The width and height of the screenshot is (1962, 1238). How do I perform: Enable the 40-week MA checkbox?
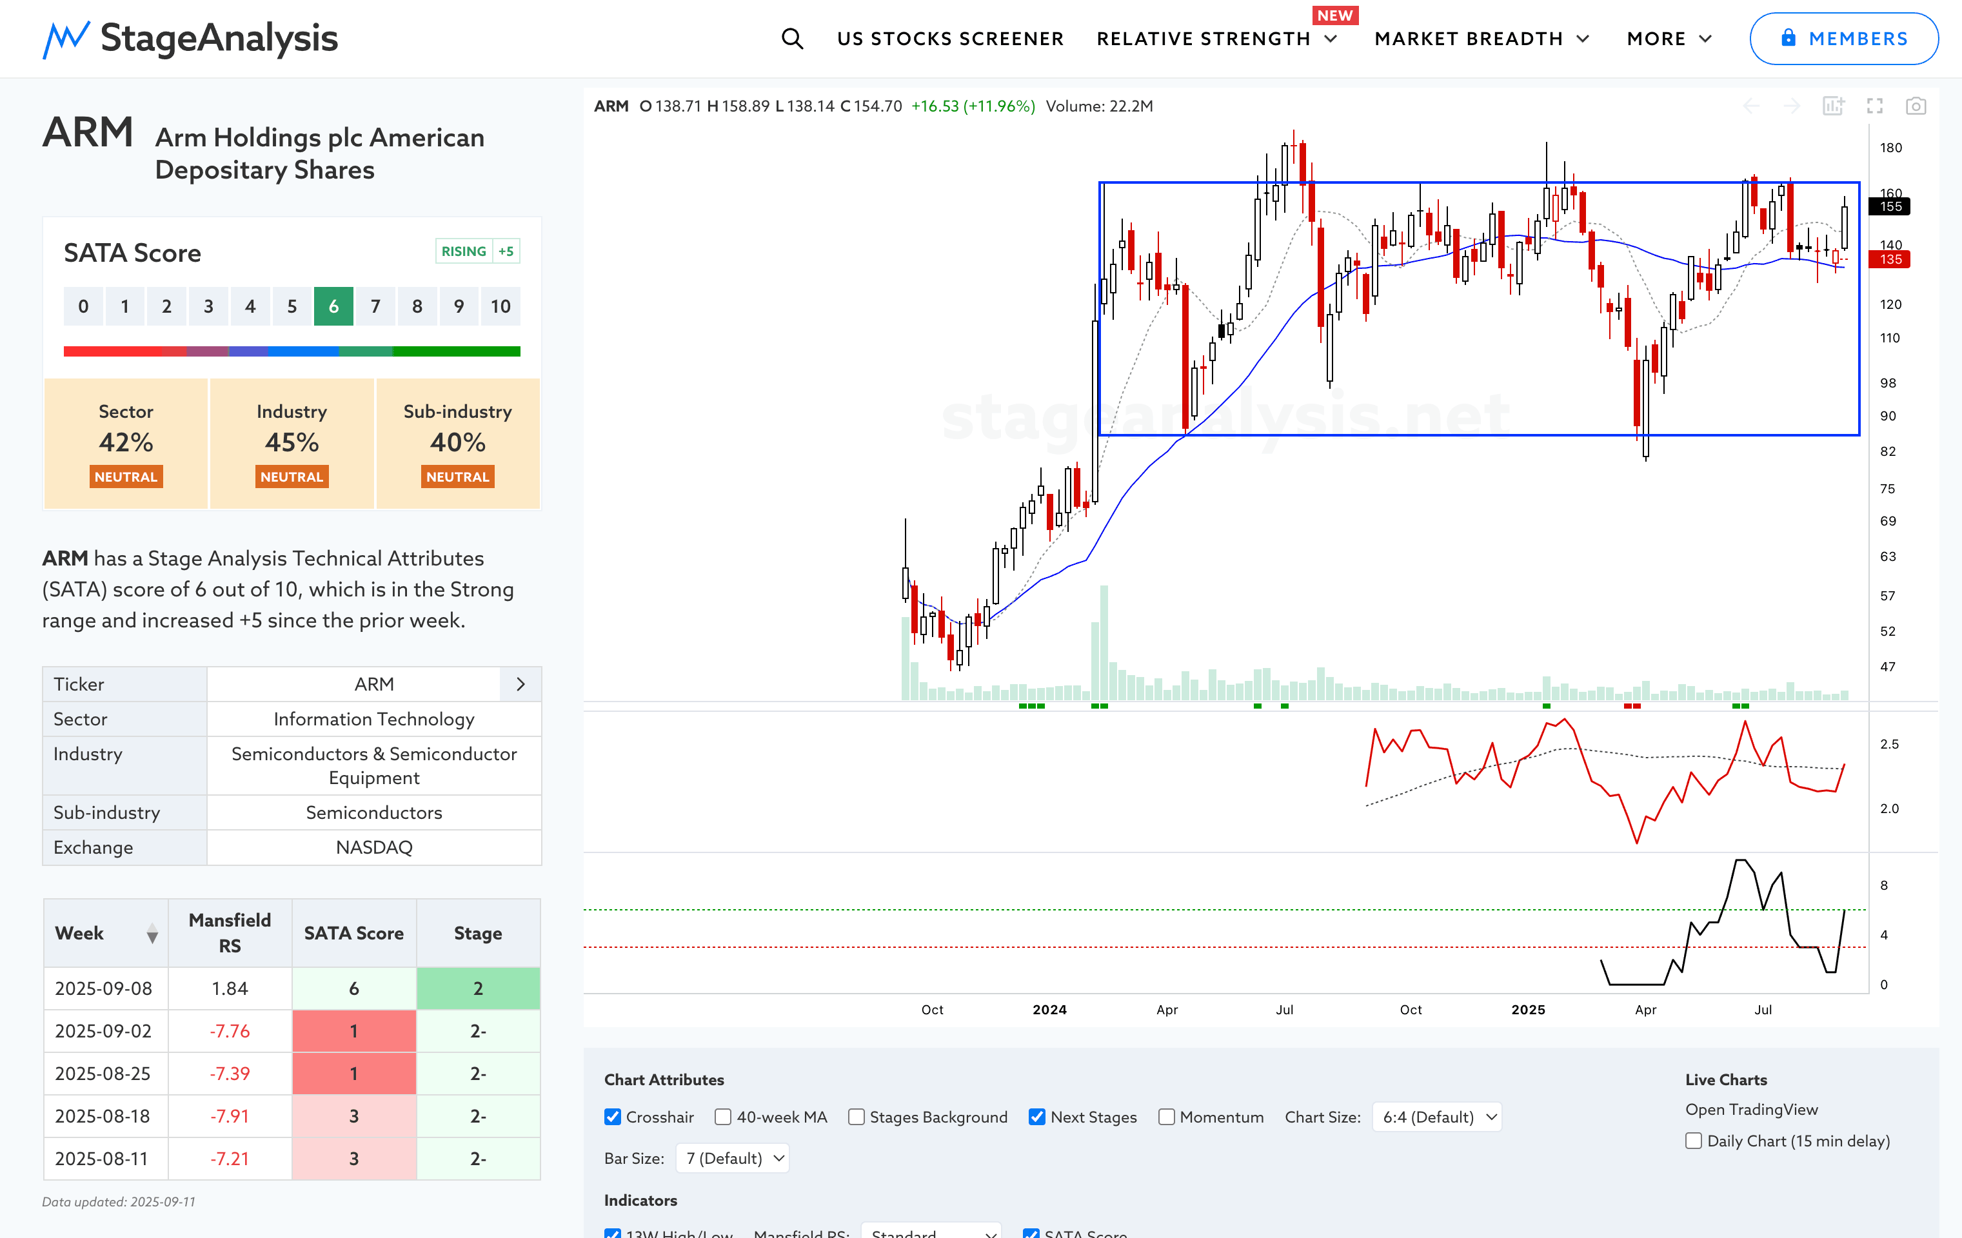click(x=723, y=1117)
